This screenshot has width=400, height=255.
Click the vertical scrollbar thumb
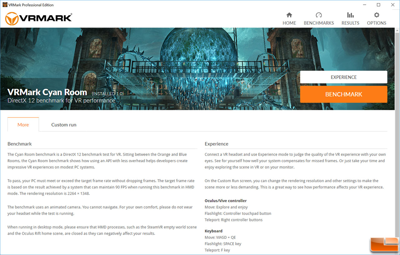tap(397, 134)
